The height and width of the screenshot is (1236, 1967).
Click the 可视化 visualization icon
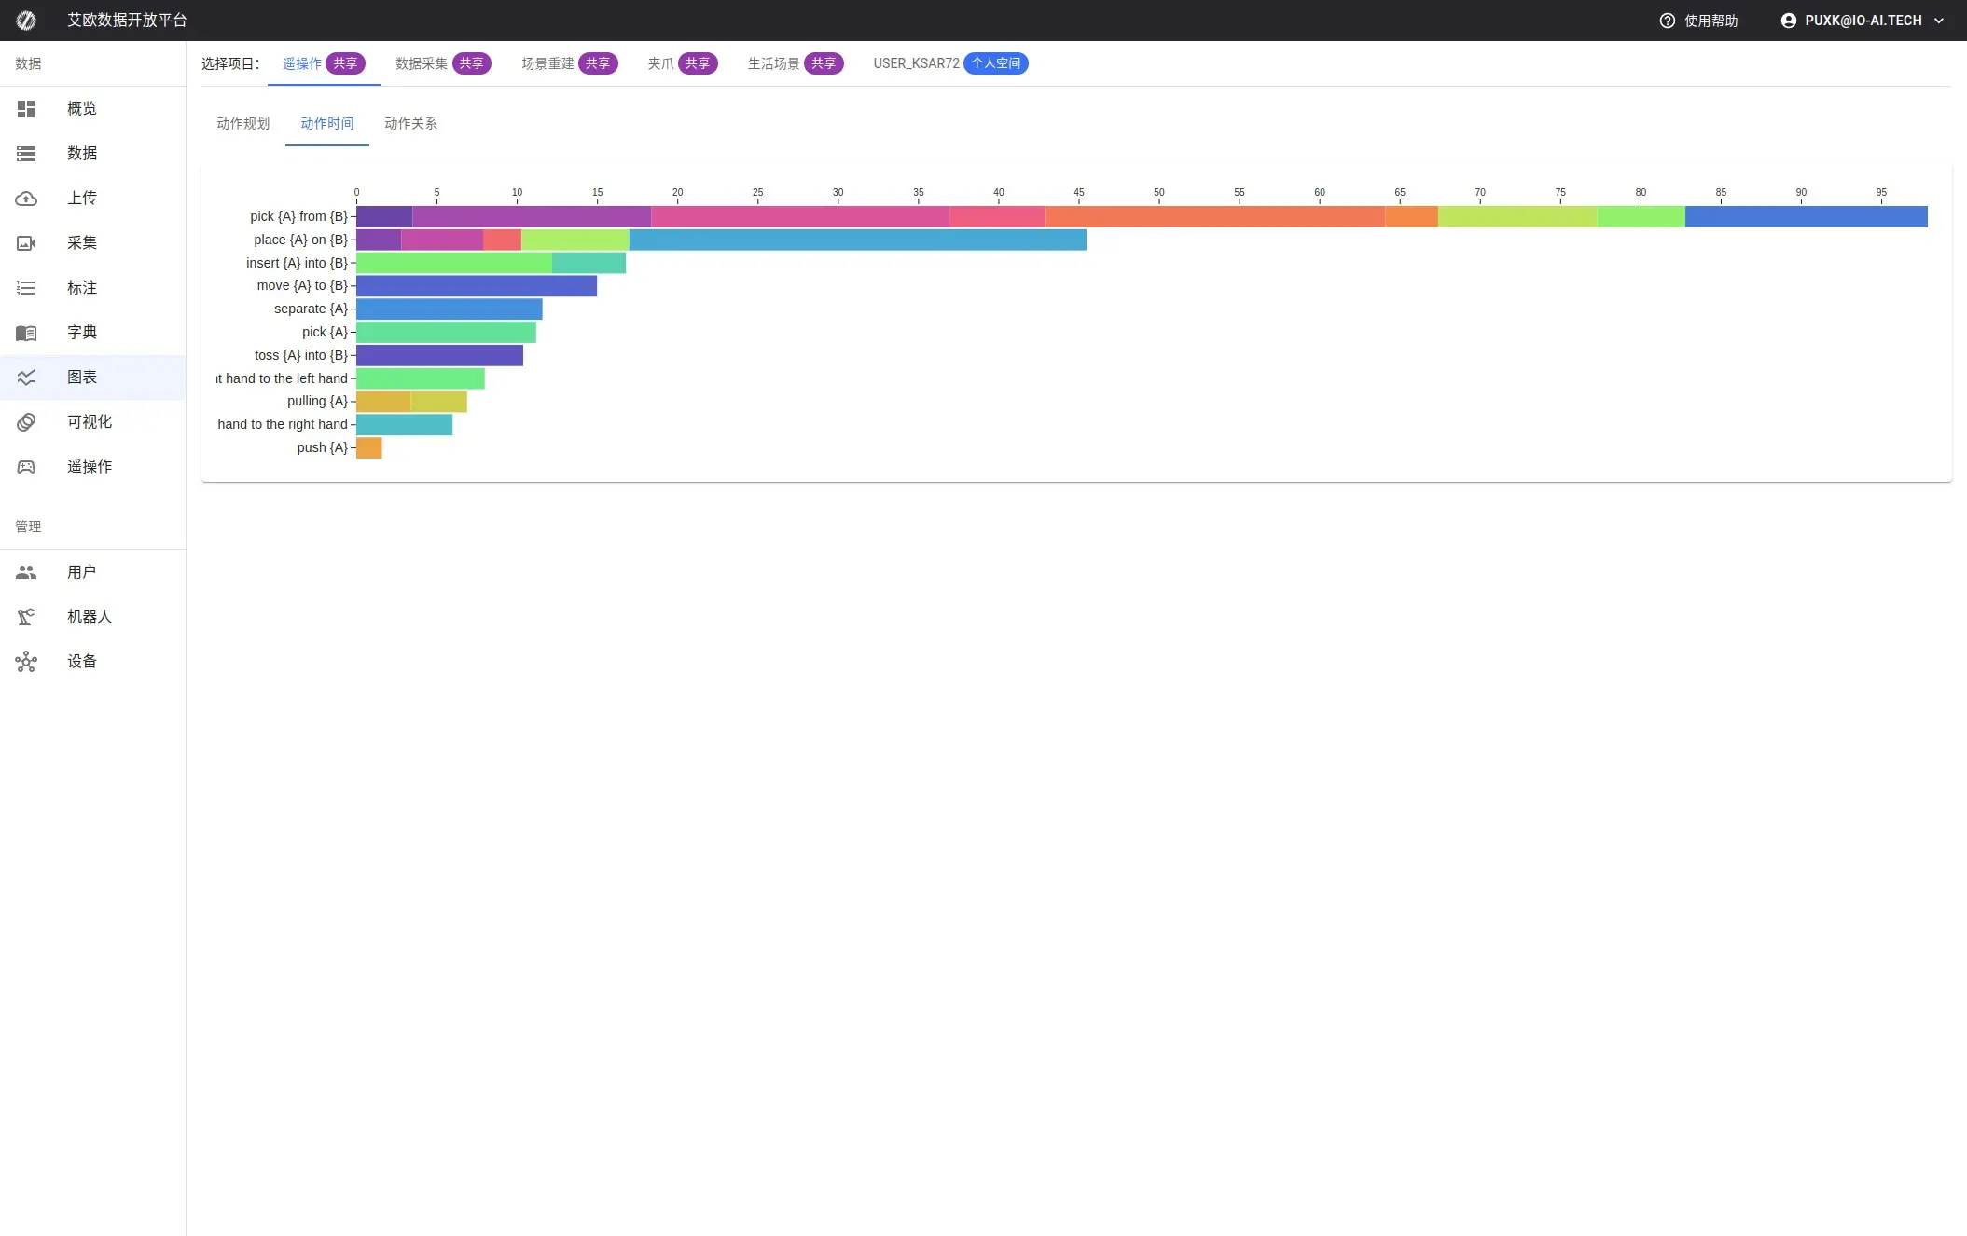coord(26,422)
